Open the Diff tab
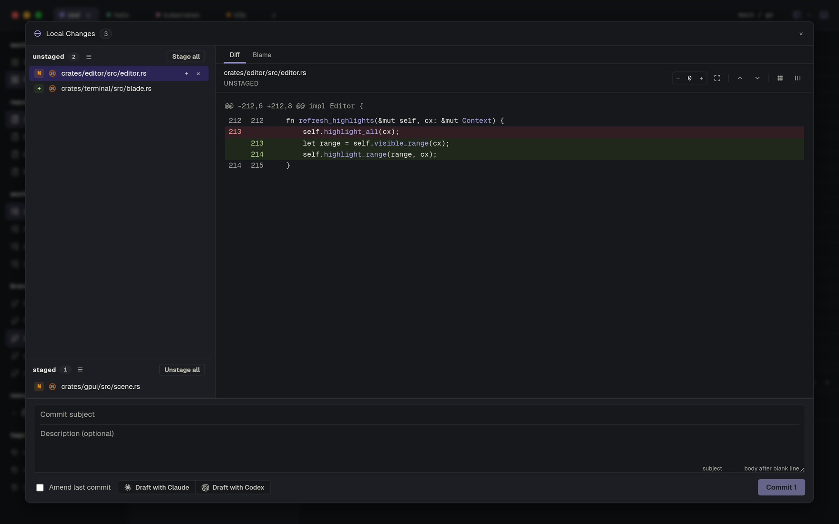This screenshot has width=839, height=524. tap(235, 55)
